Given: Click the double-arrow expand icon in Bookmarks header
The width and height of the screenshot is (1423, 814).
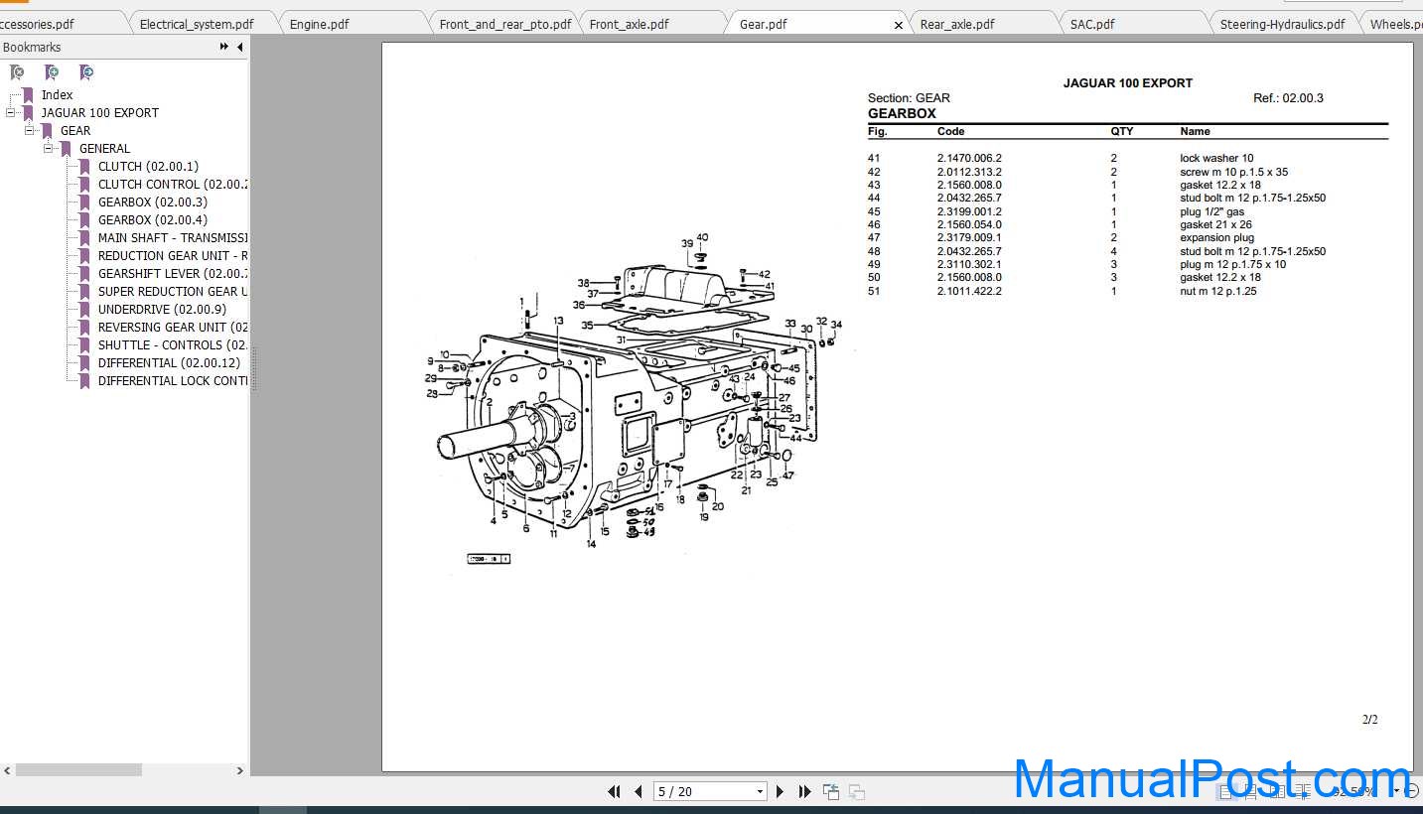Looking at the screenshot, I should pyautogui.click(x=224, y=47).
